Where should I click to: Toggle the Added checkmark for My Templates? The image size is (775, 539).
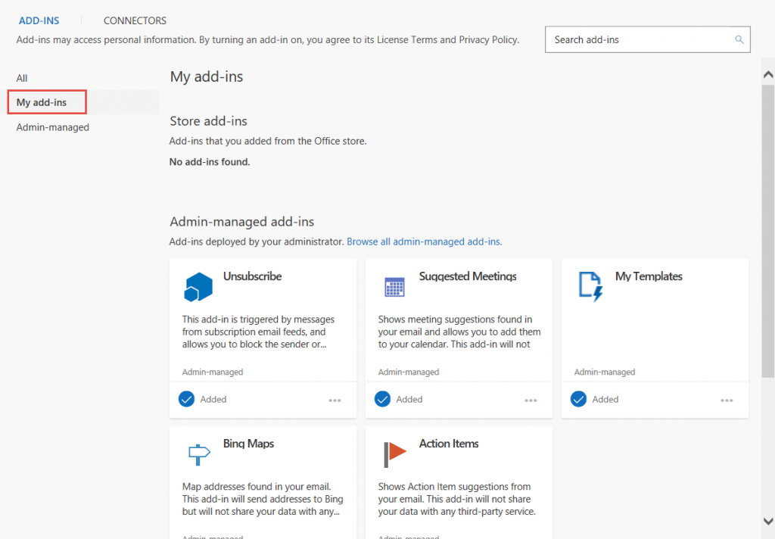pos(579,399)
